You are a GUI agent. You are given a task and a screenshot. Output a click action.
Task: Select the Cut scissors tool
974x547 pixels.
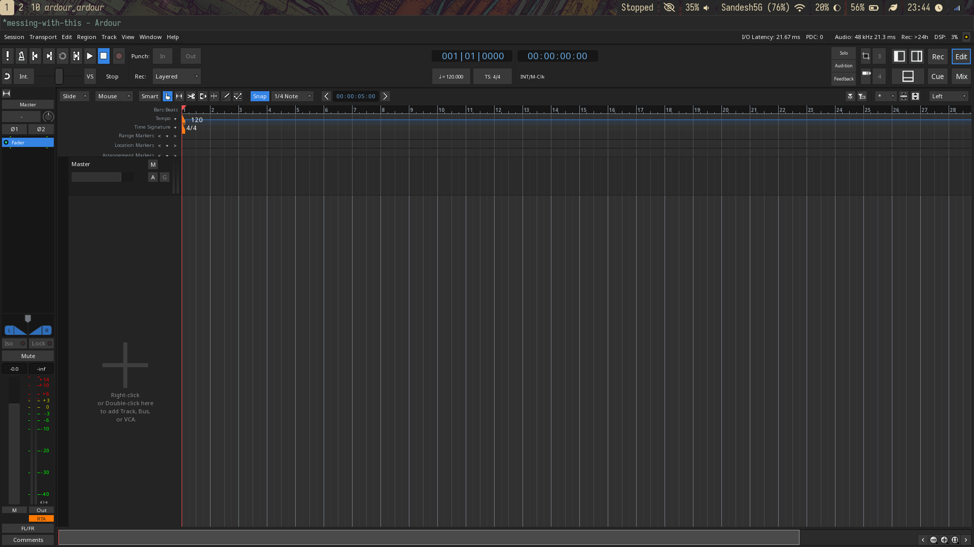191,96
